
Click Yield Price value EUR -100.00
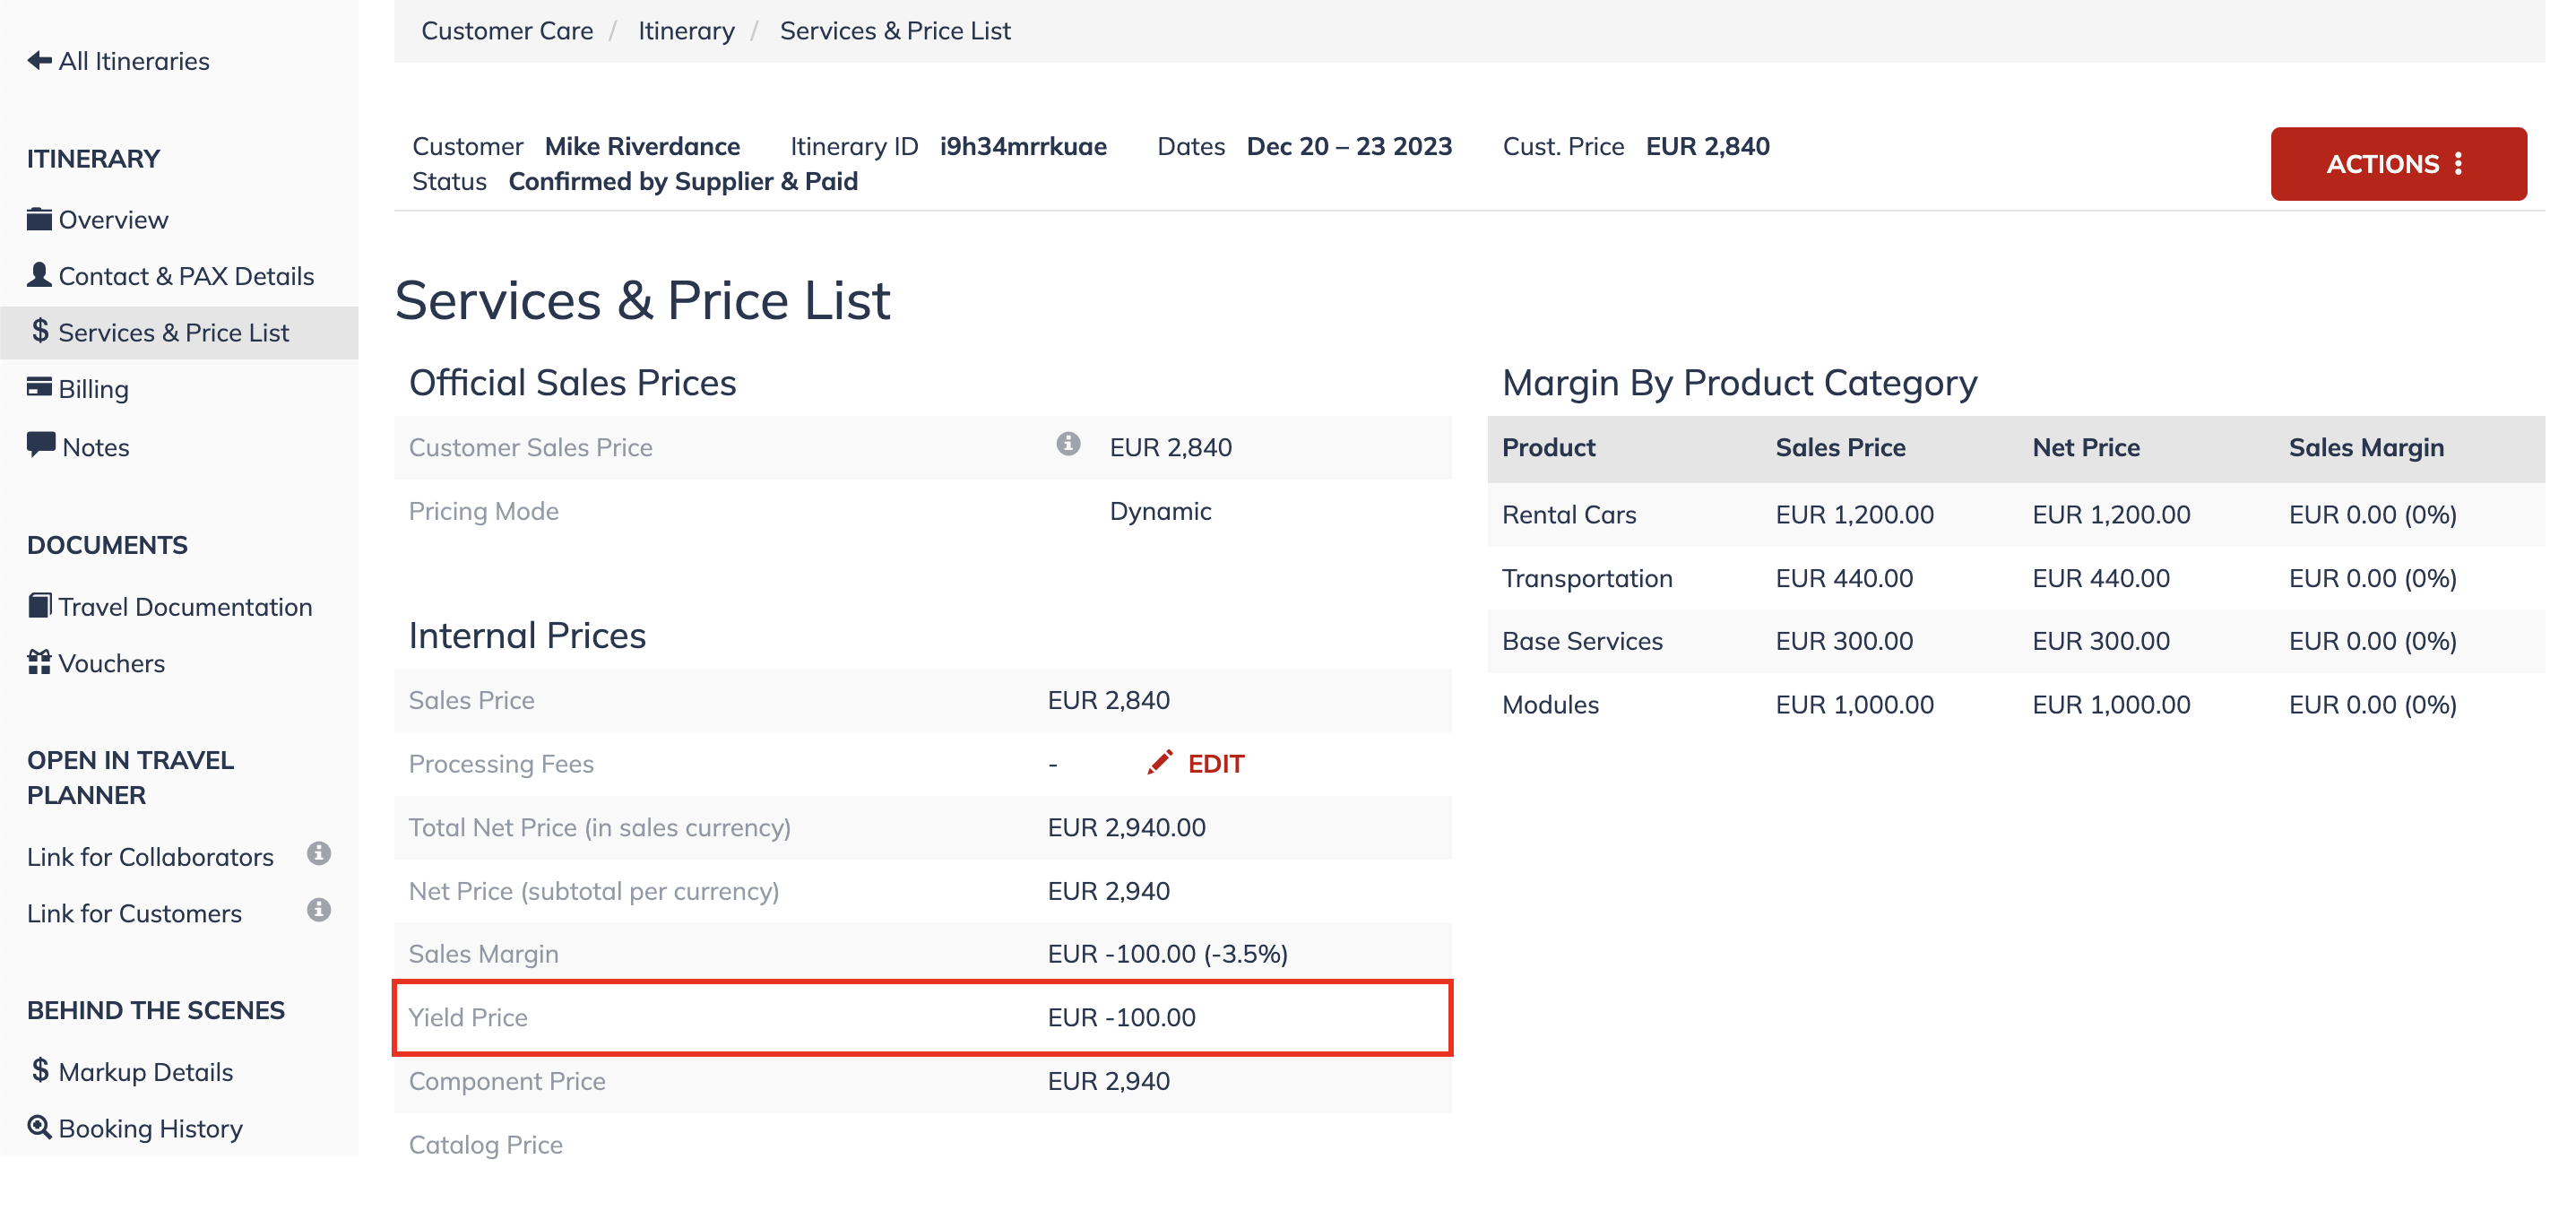1122,1017
